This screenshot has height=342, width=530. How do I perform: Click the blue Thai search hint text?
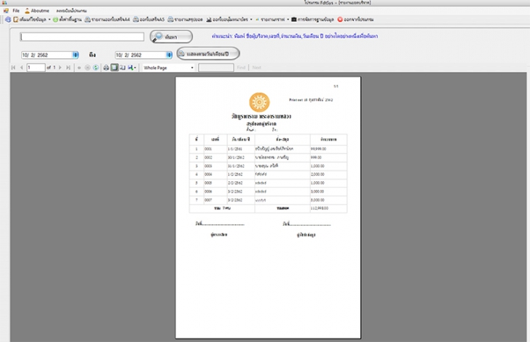pyautogui.click(x=295, y=36)
